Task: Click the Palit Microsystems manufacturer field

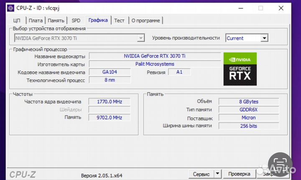Action: coord(155,64)
